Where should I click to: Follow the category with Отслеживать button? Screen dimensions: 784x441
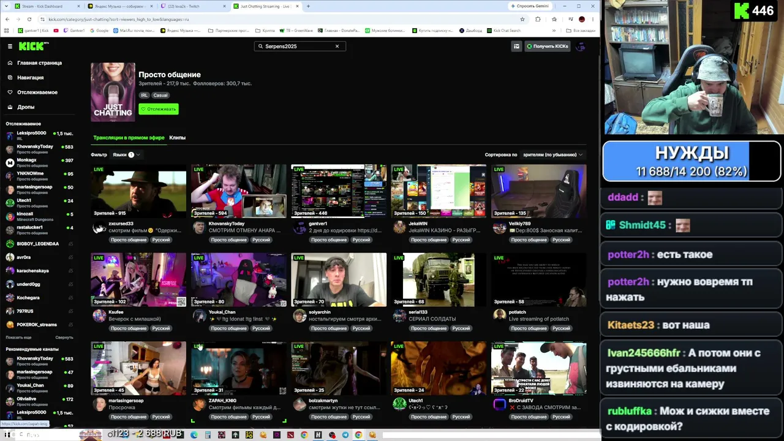(159, 109)
